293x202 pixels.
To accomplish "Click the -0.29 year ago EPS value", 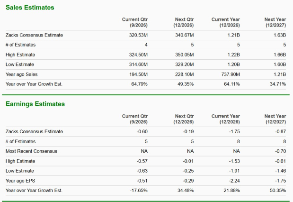I will (188, 181).
